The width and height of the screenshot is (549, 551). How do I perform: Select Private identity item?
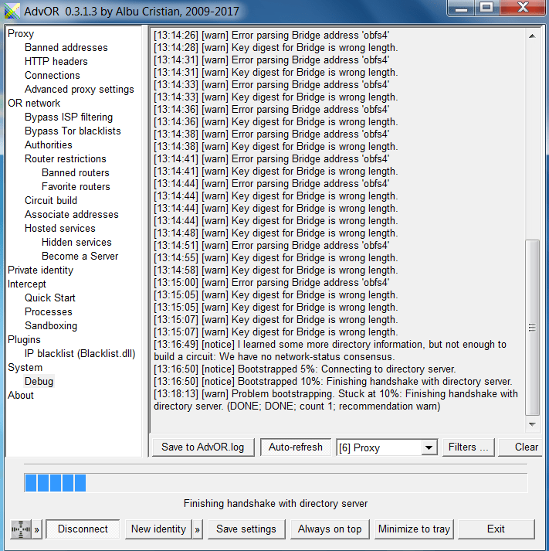pyautogui.click(x=41, y=270)
